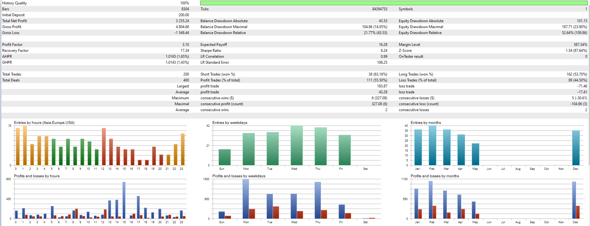Select the Profits and losses by months title
Image resolution: width=590 pixels, height=226 pixels.
(x=435, y=176)
